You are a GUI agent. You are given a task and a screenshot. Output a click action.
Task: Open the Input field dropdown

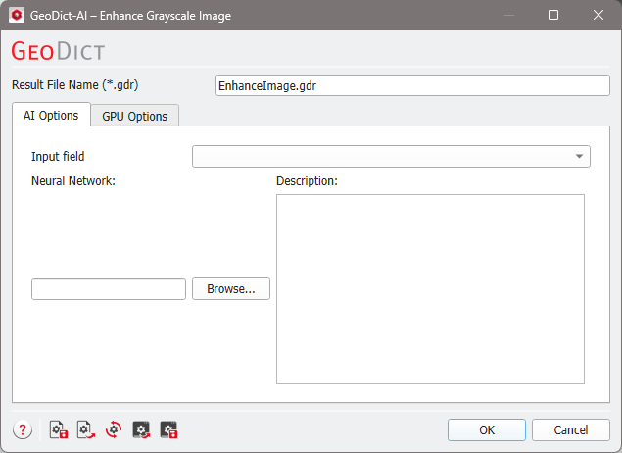click(x=391, y=157)
